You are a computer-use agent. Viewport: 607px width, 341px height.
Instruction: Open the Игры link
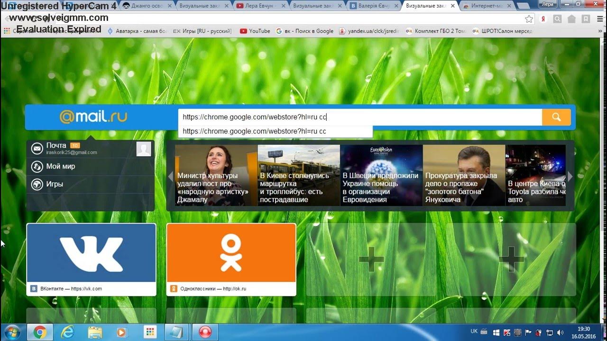[x=55, y=184]
